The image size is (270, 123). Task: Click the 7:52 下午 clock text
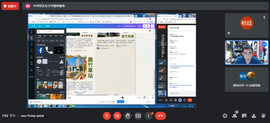click(x=9, y=116)
